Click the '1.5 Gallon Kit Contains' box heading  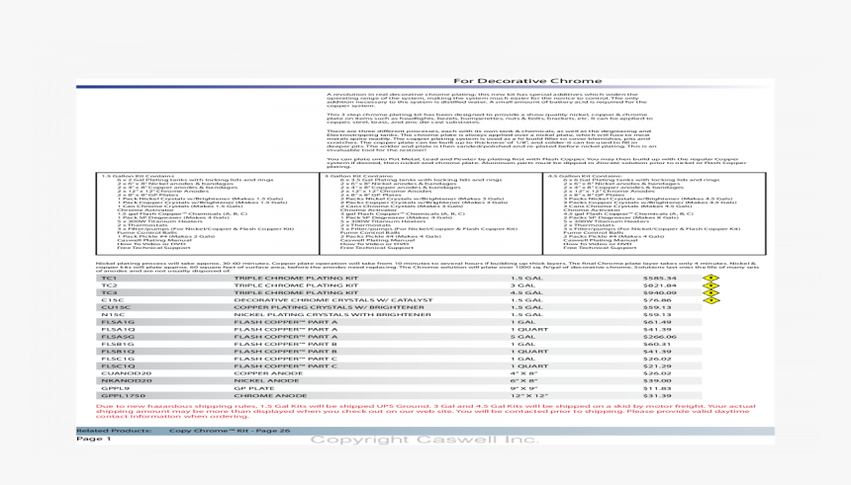tap(138, 176)
